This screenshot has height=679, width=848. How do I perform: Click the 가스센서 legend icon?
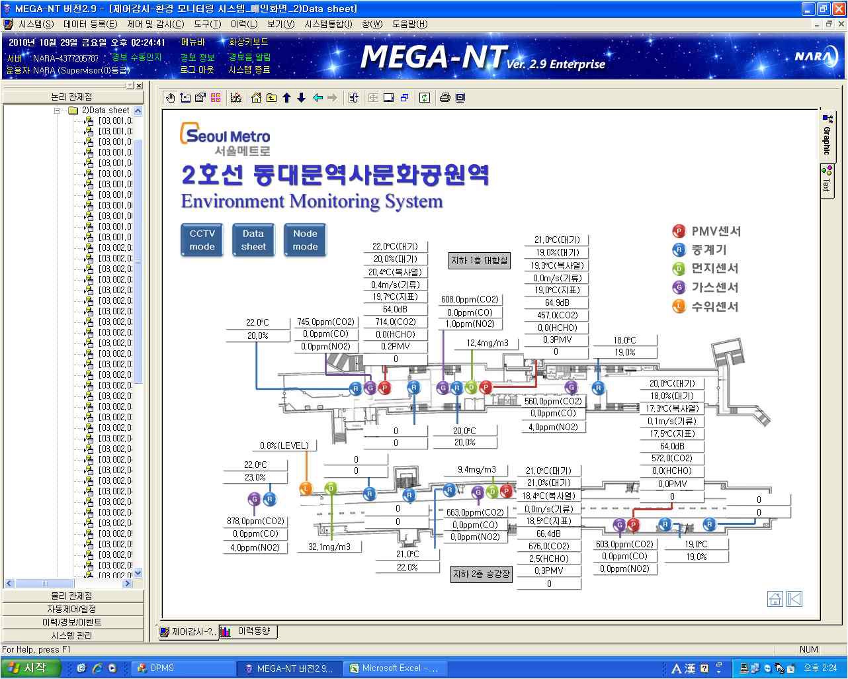pyautogui.click(x=679, y=287)
